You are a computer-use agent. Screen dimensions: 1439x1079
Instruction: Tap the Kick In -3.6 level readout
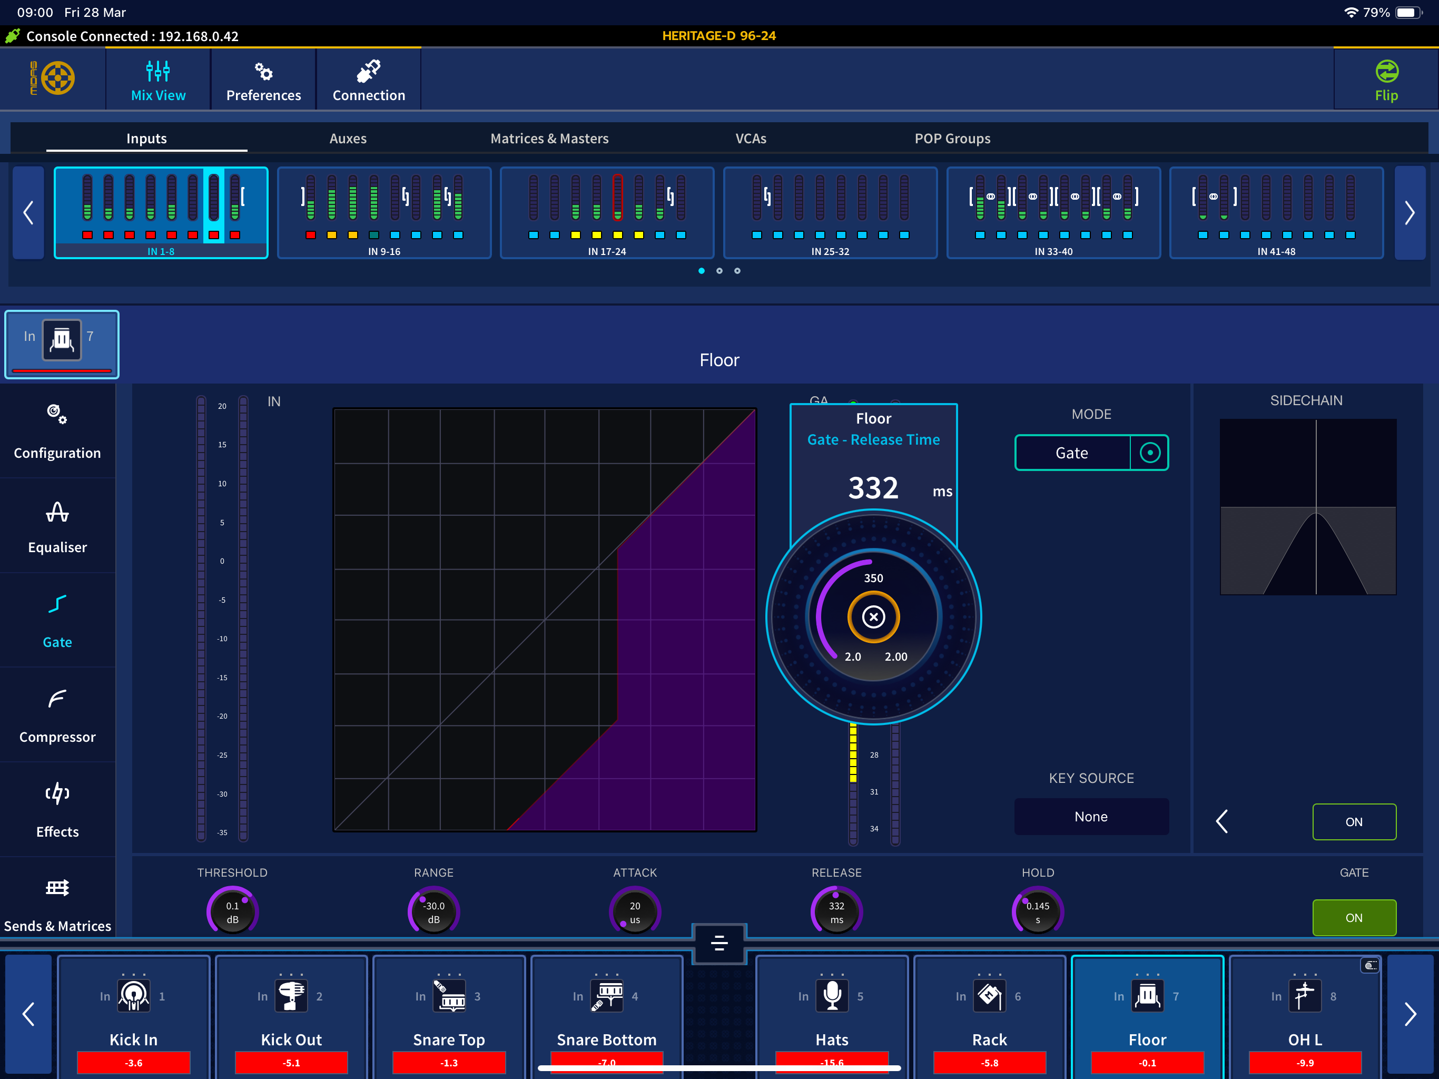133,1063
